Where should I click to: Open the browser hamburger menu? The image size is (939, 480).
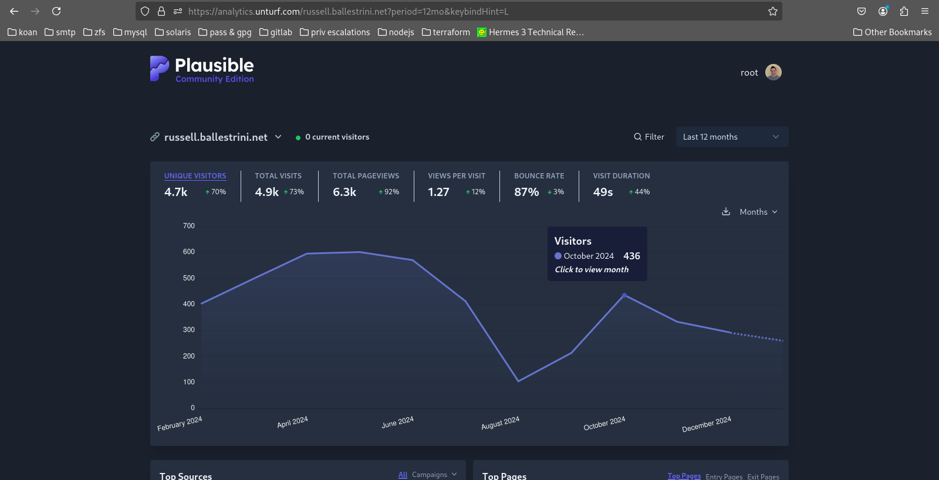coord(925,11)
